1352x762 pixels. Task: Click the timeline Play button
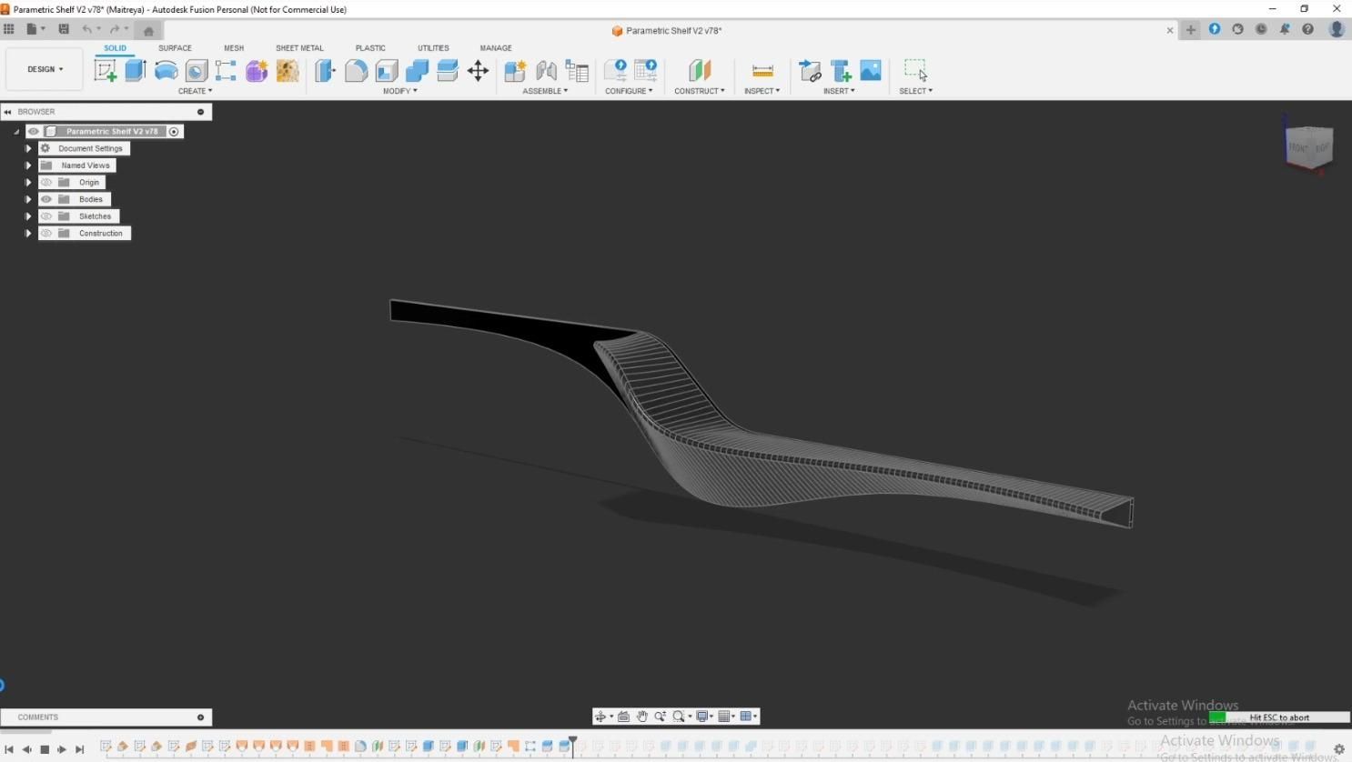62,749
